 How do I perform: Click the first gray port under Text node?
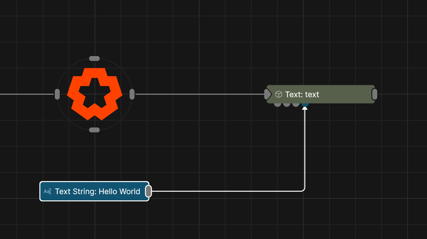tap(277, 104)
